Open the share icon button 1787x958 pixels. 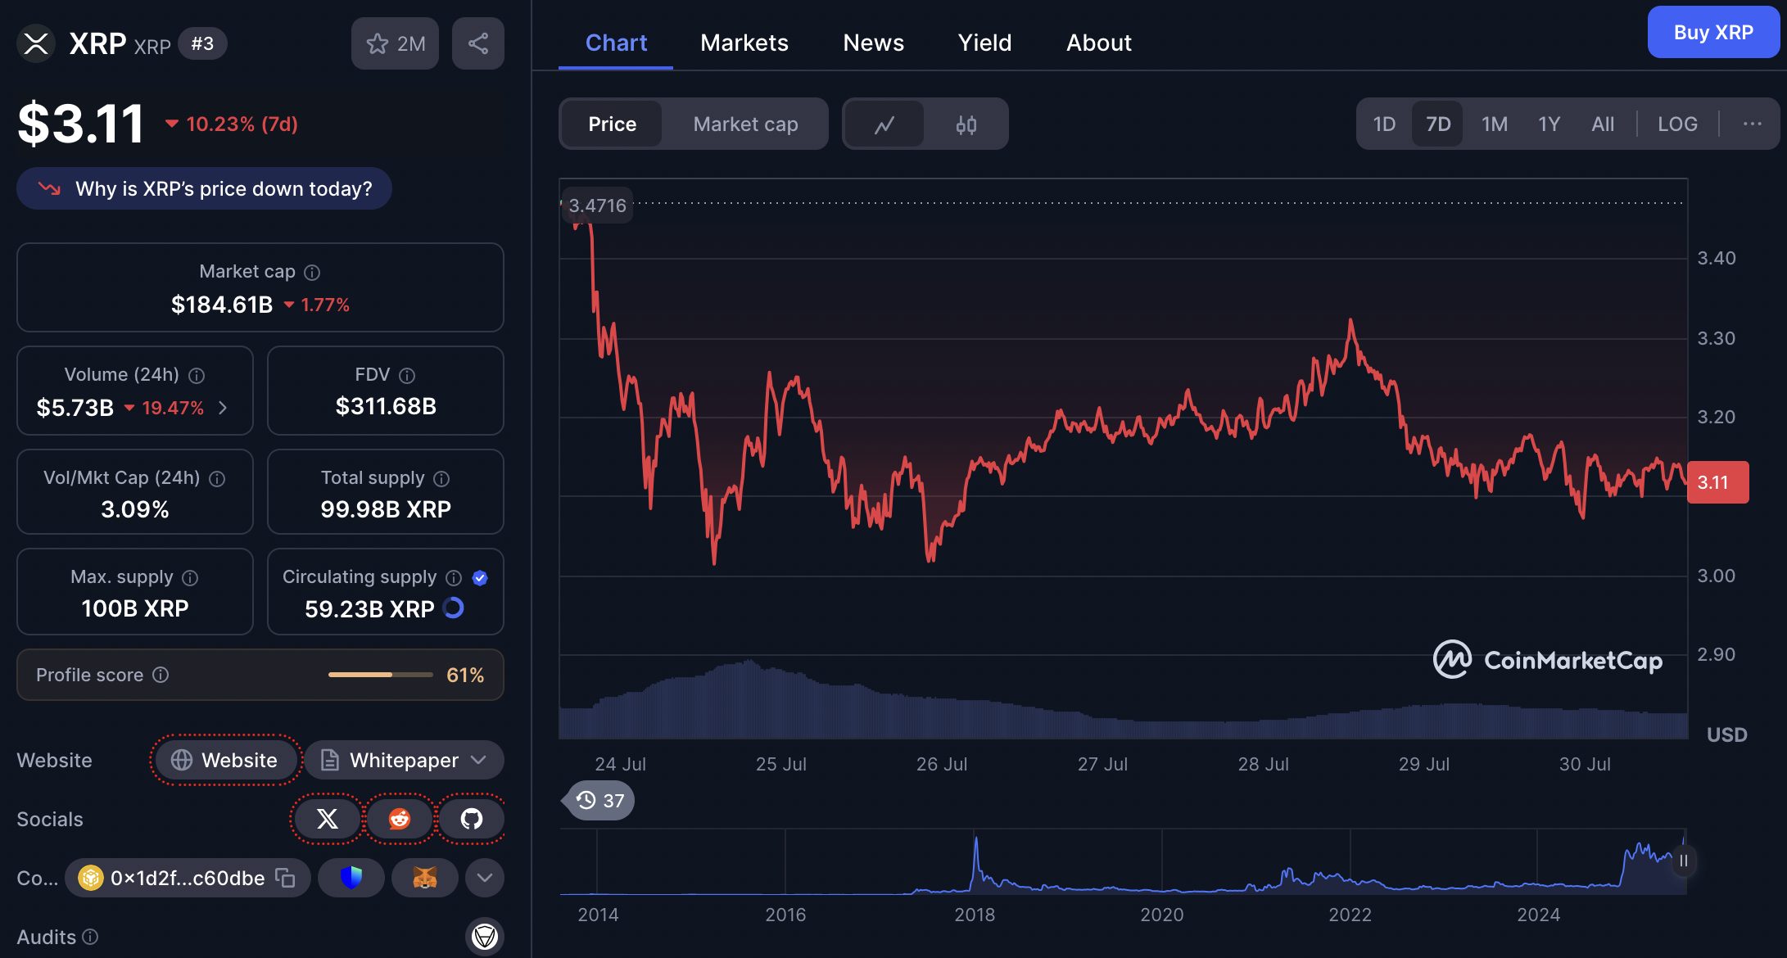pos(478,43)
